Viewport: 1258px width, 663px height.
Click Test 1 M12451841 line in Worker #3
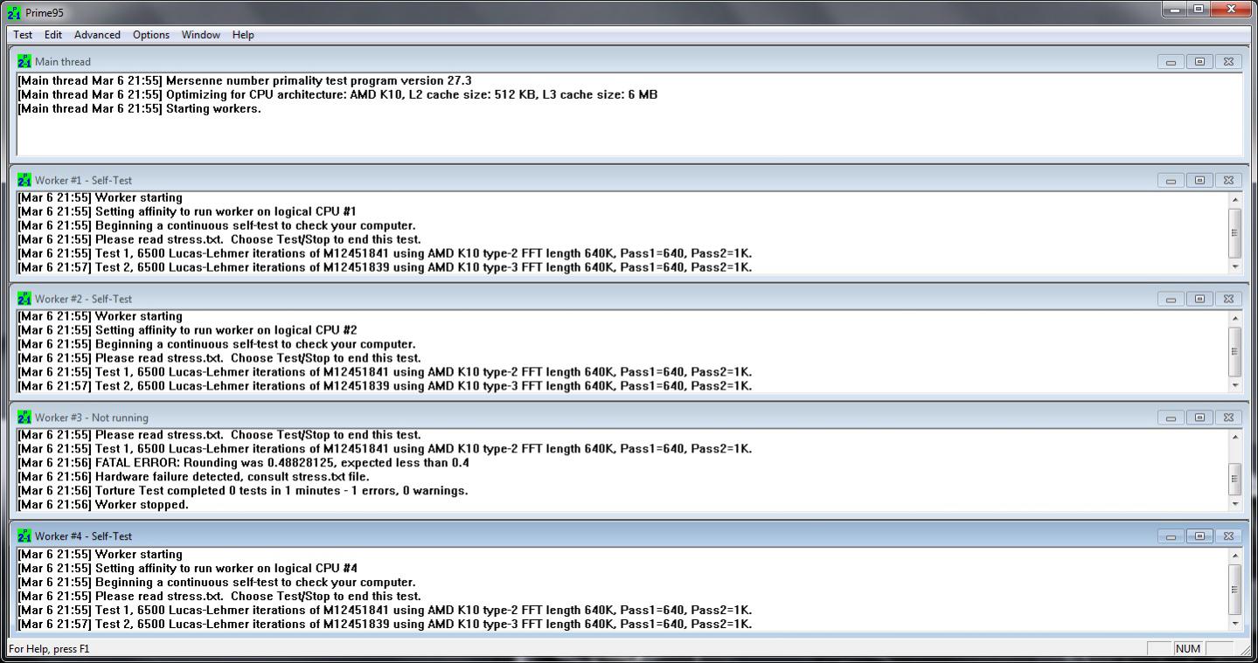385,449
